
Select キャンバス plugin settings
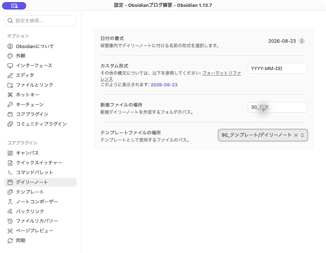[x=41, y=153]
